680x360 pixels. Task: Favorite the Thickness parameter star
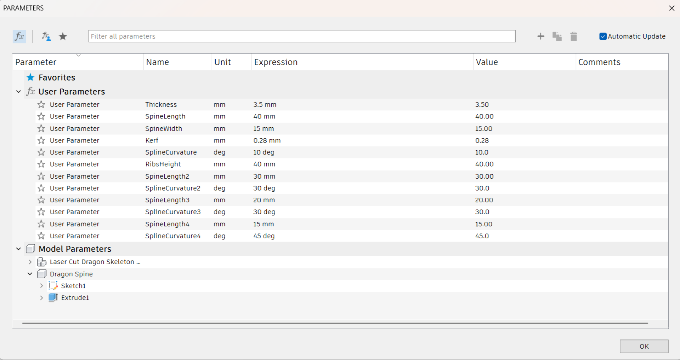click(x=41, y=105)
